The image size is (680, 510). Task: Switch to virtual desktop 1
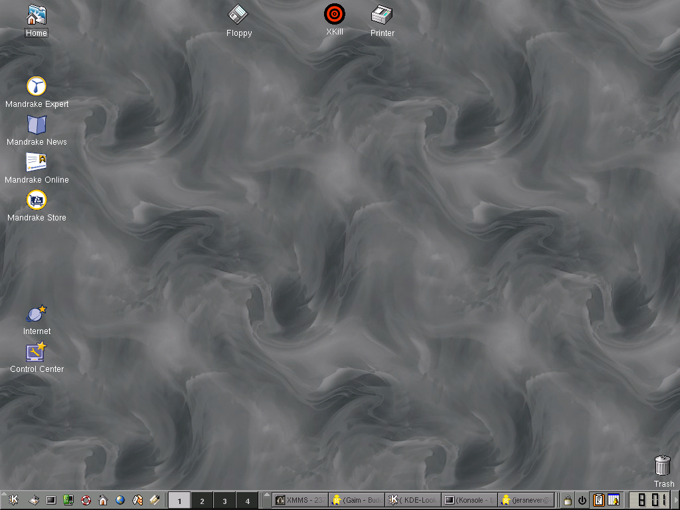179,501
